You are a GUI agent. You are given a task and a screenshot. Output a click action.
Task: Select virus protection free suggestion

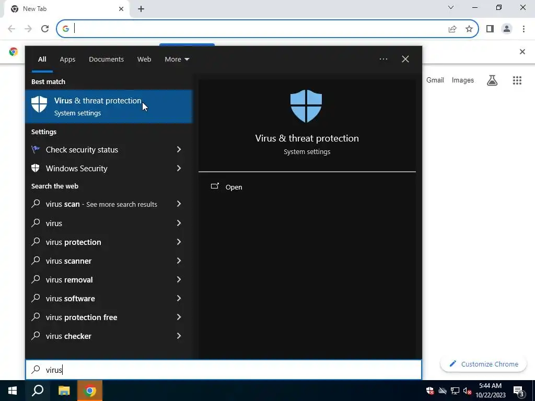click(109, 317)
